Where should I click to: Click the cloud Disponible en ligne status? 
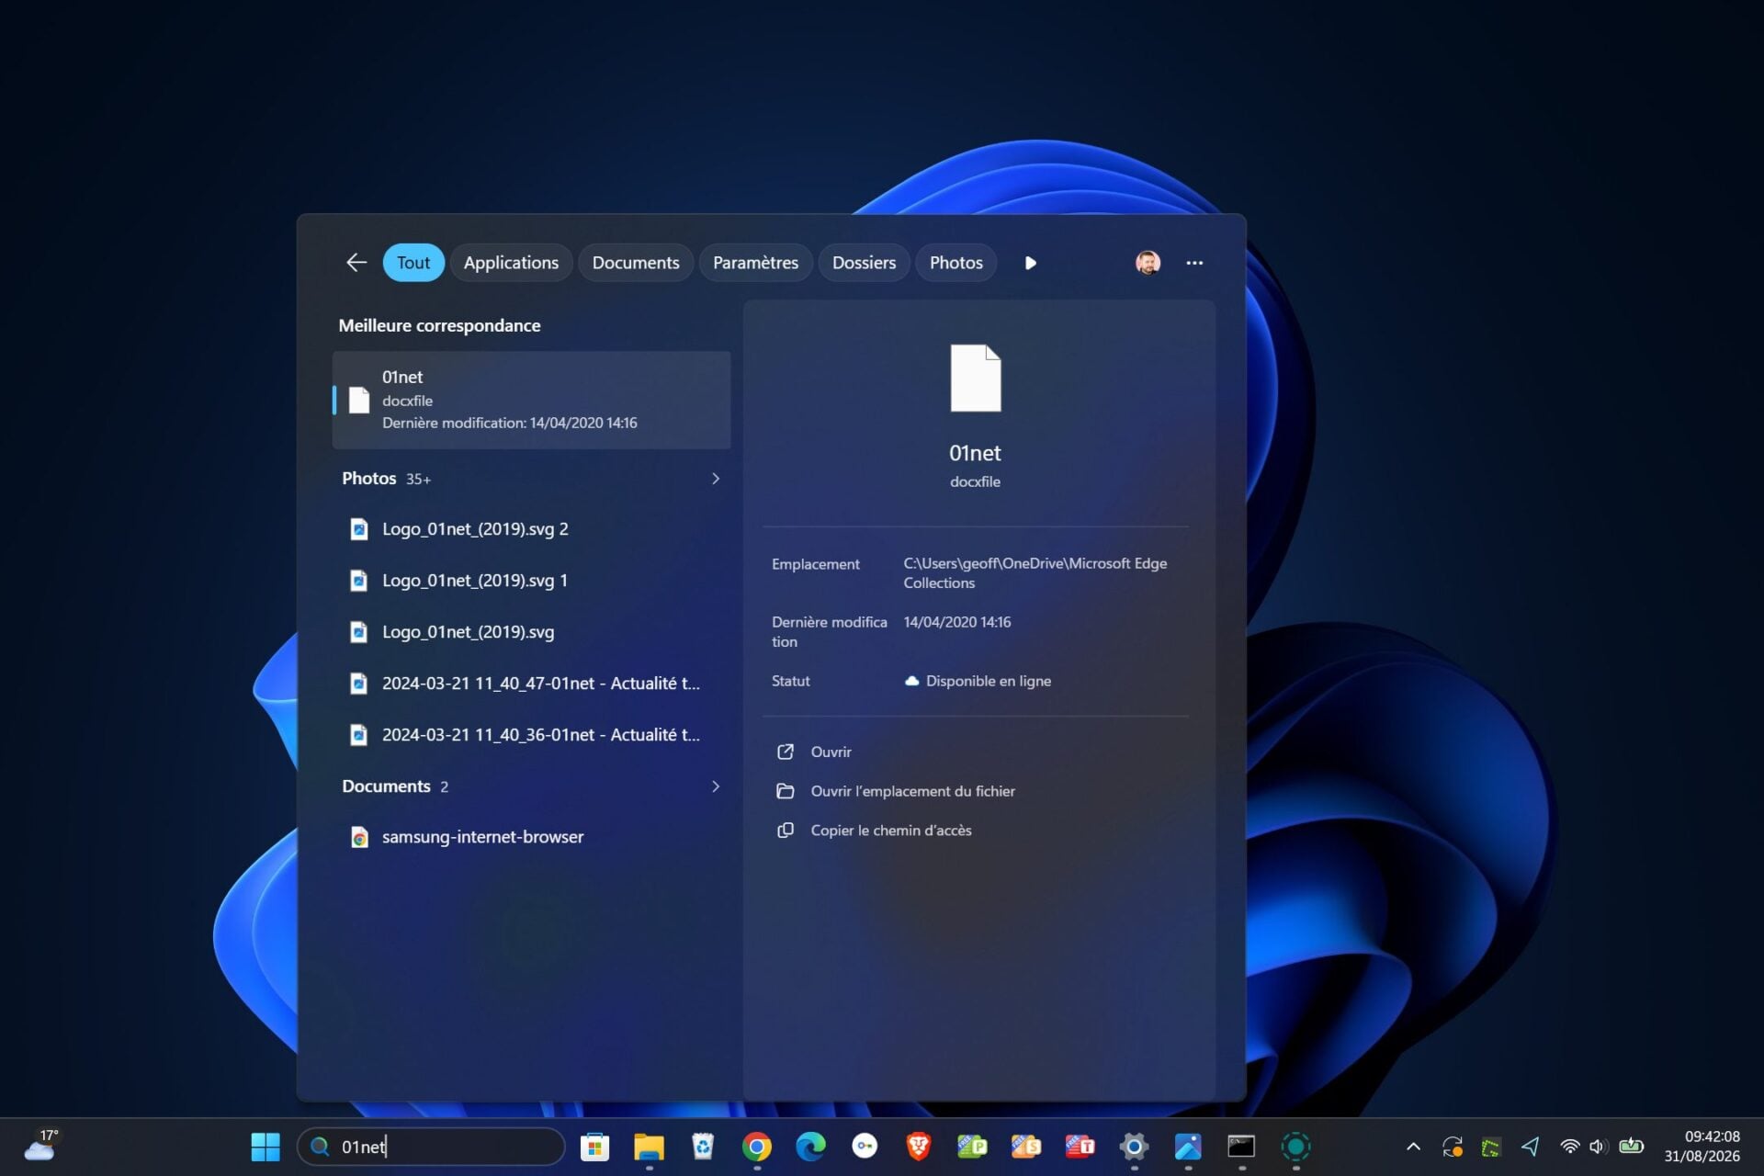point(978,681)
